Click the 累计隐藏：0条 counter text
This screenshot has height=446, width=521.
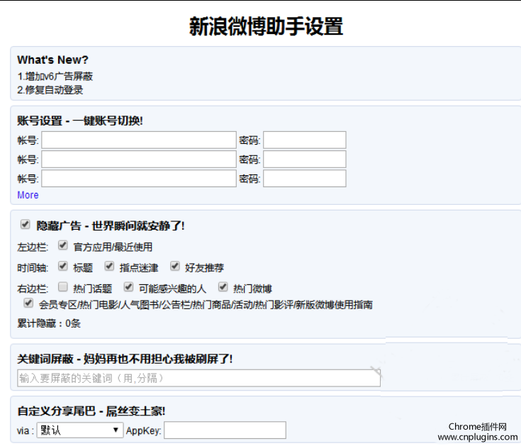(49, 323)
